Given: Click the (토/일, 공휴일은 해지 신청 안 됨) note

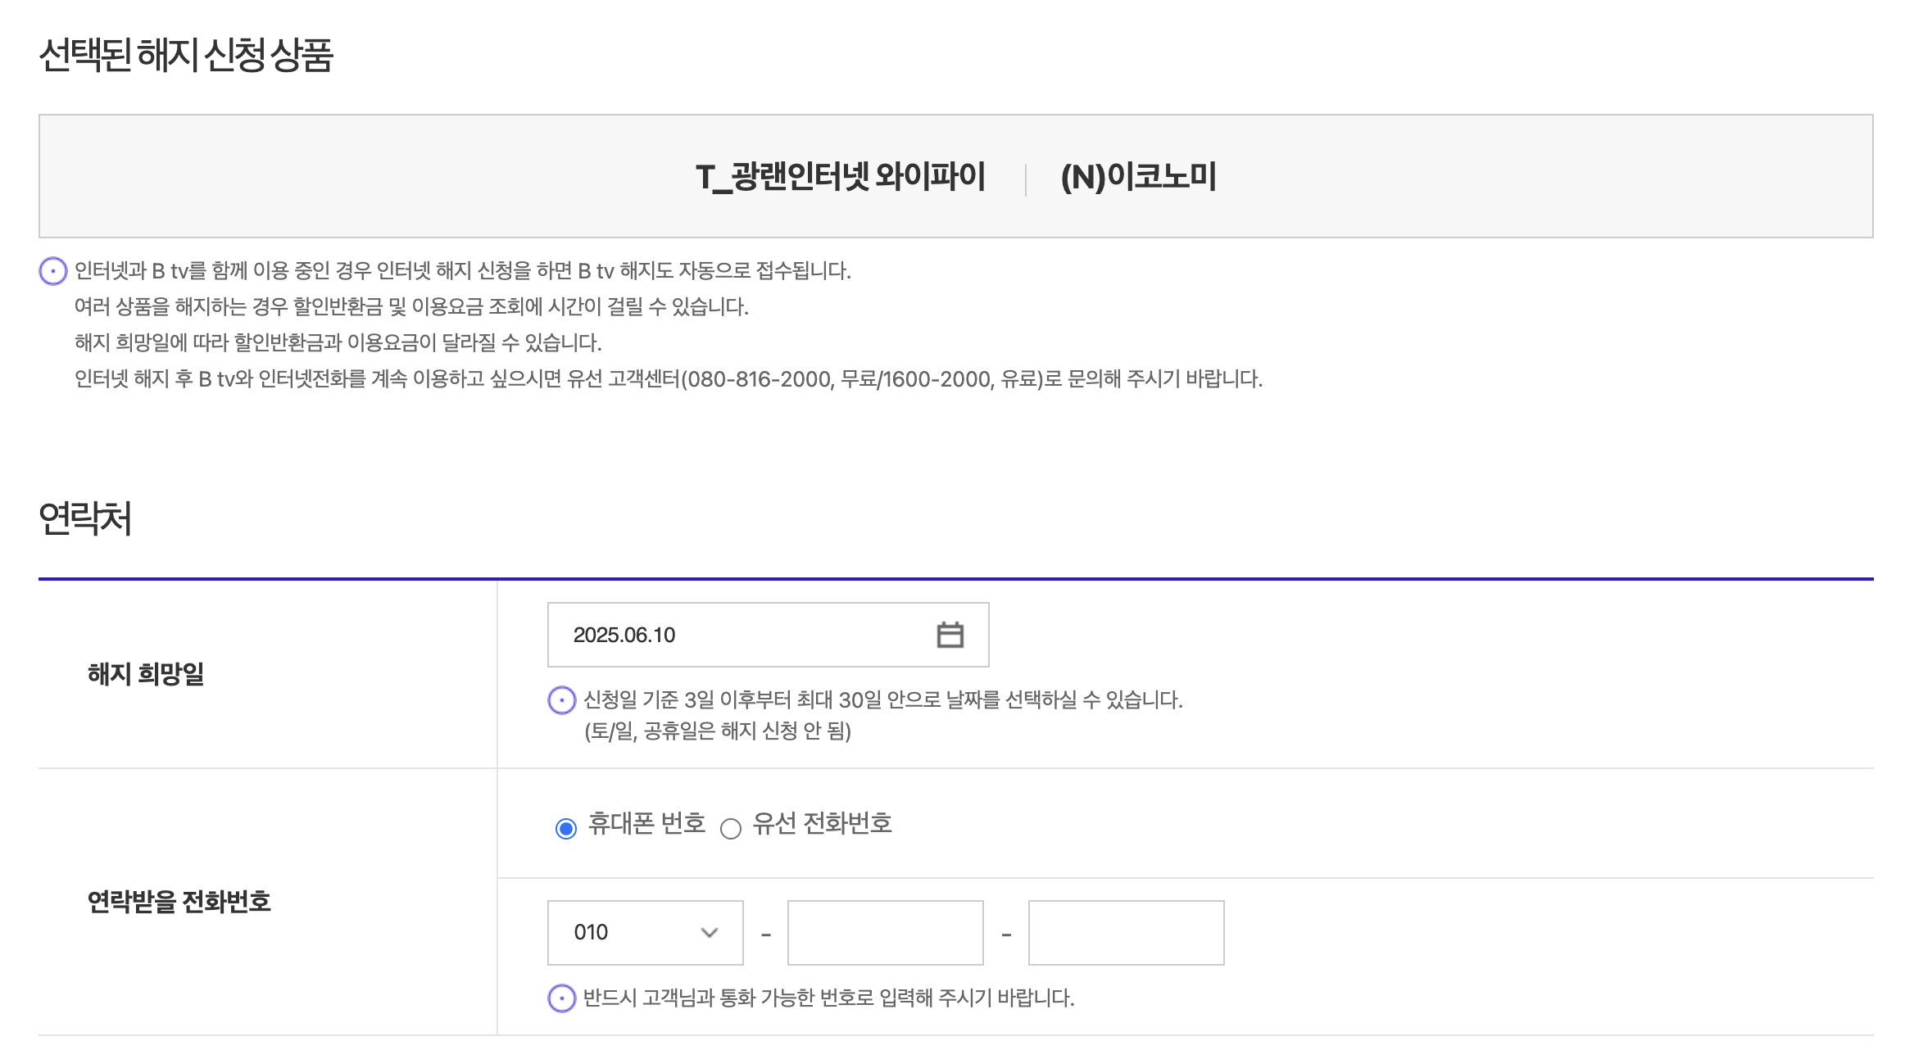Looking at the screenshot, I should (x=718, y=731).
